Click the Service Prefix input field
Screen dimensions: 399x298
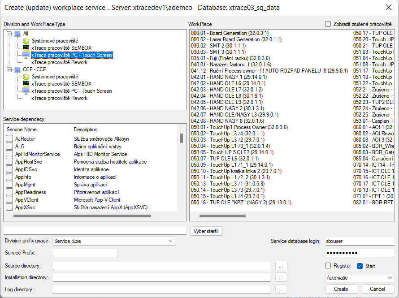click(85, 253)
